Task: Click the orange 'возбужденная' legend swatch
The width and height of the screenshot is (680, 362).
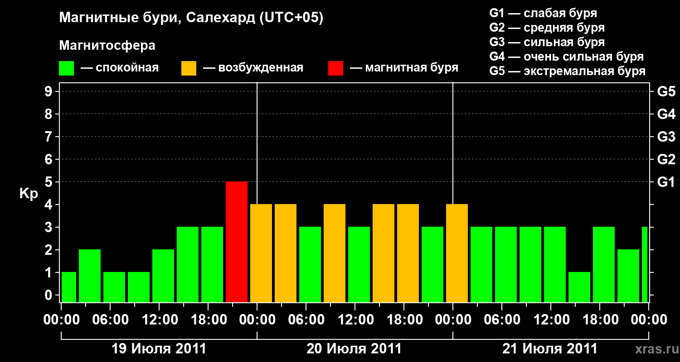Action: [x=189, y=68]
